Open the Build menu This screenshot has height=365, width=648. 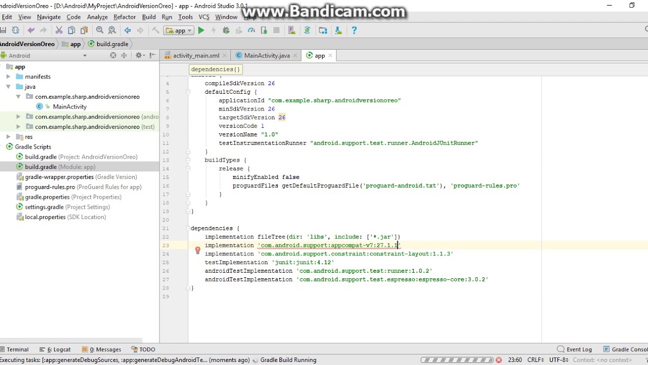coord(149,17)
